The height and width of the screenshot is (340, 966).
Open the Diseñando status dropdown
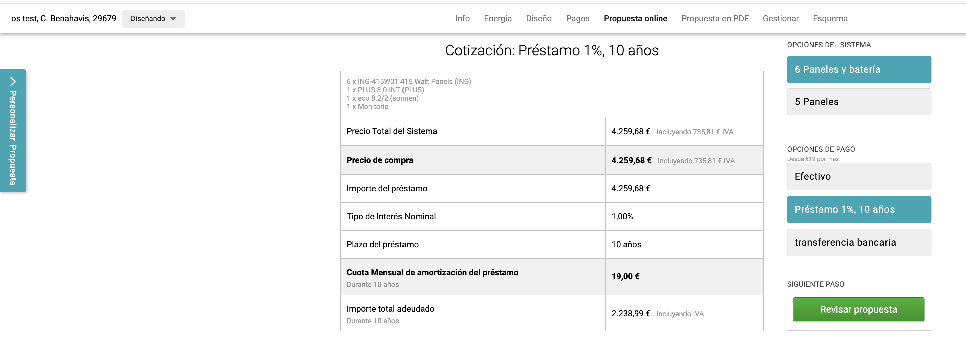pos(153,19)
